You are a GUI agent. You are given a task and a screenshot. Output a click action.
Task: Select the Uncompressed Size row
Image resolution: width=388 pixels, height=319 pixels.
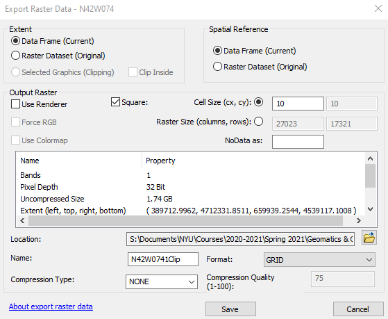(191, 199)
